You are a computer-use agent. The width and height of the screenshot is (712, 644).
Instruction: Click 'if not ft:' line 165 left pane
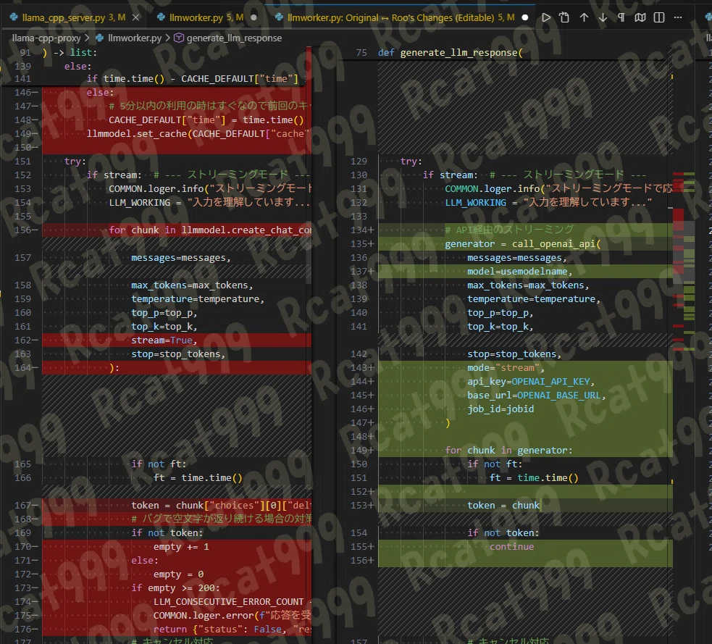(x=159, y=464)
